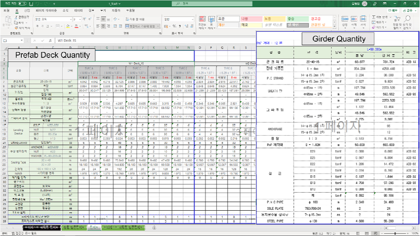
Task: Activate the Format Painter brush
Action: click(16, 28)
